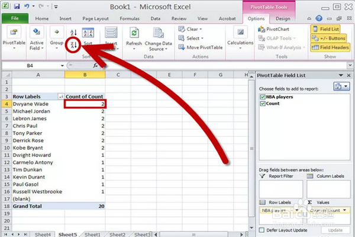355x237 pixels.
Task: Open the Select menu
Action: click(191, 39)
